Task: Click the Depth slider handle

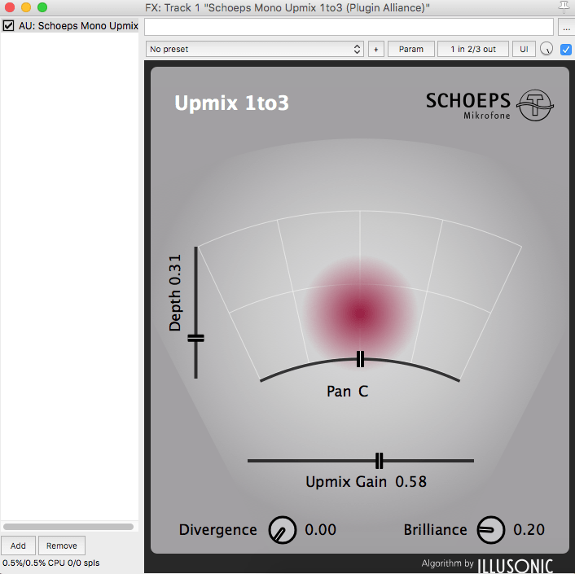Action: point(195,338)
